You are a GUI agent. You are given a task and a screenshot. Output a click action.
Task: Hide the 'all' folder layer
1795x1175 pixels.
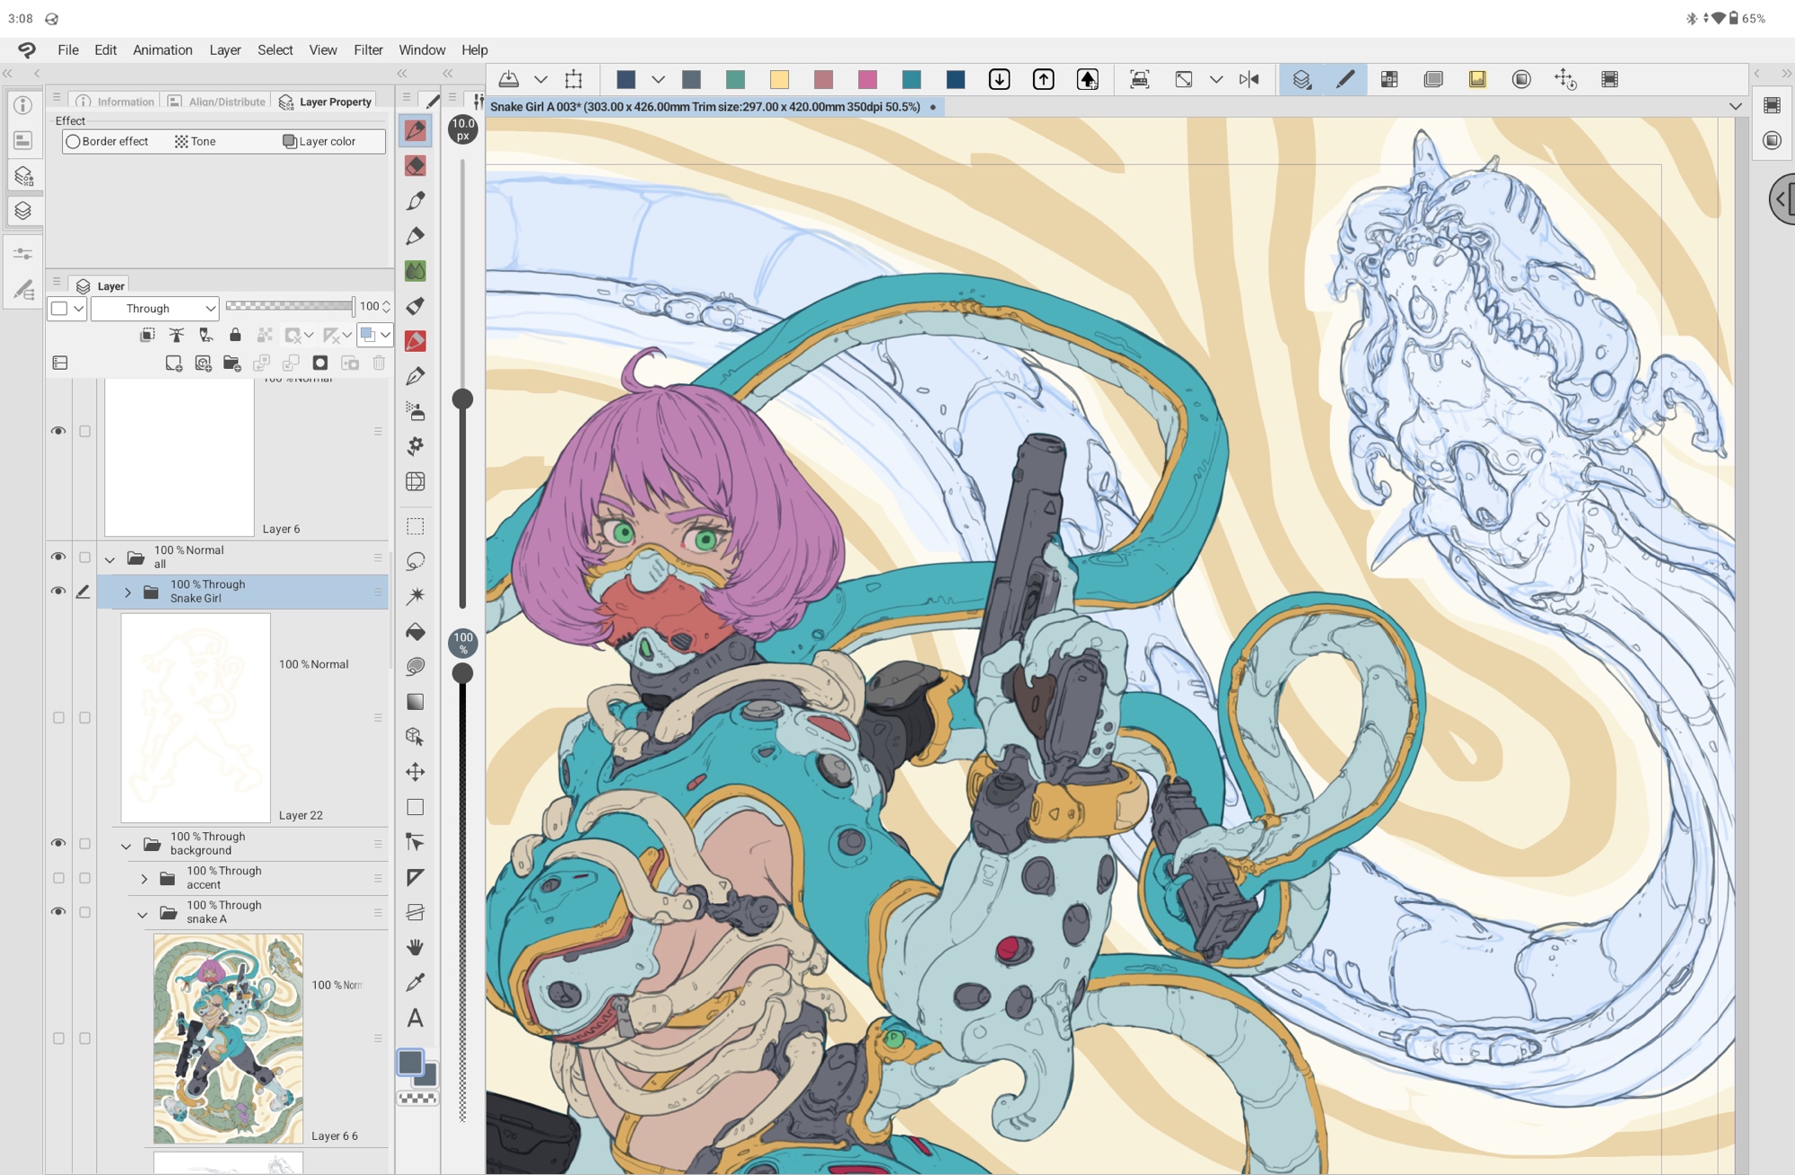58,557
